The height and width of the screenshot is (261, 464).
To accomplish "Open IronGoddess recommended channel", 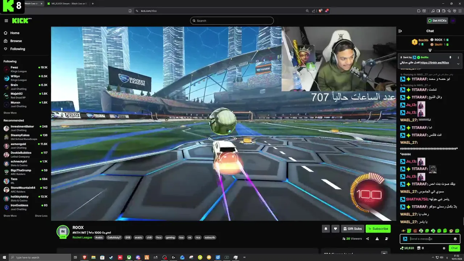I will [x=25, y=207].
